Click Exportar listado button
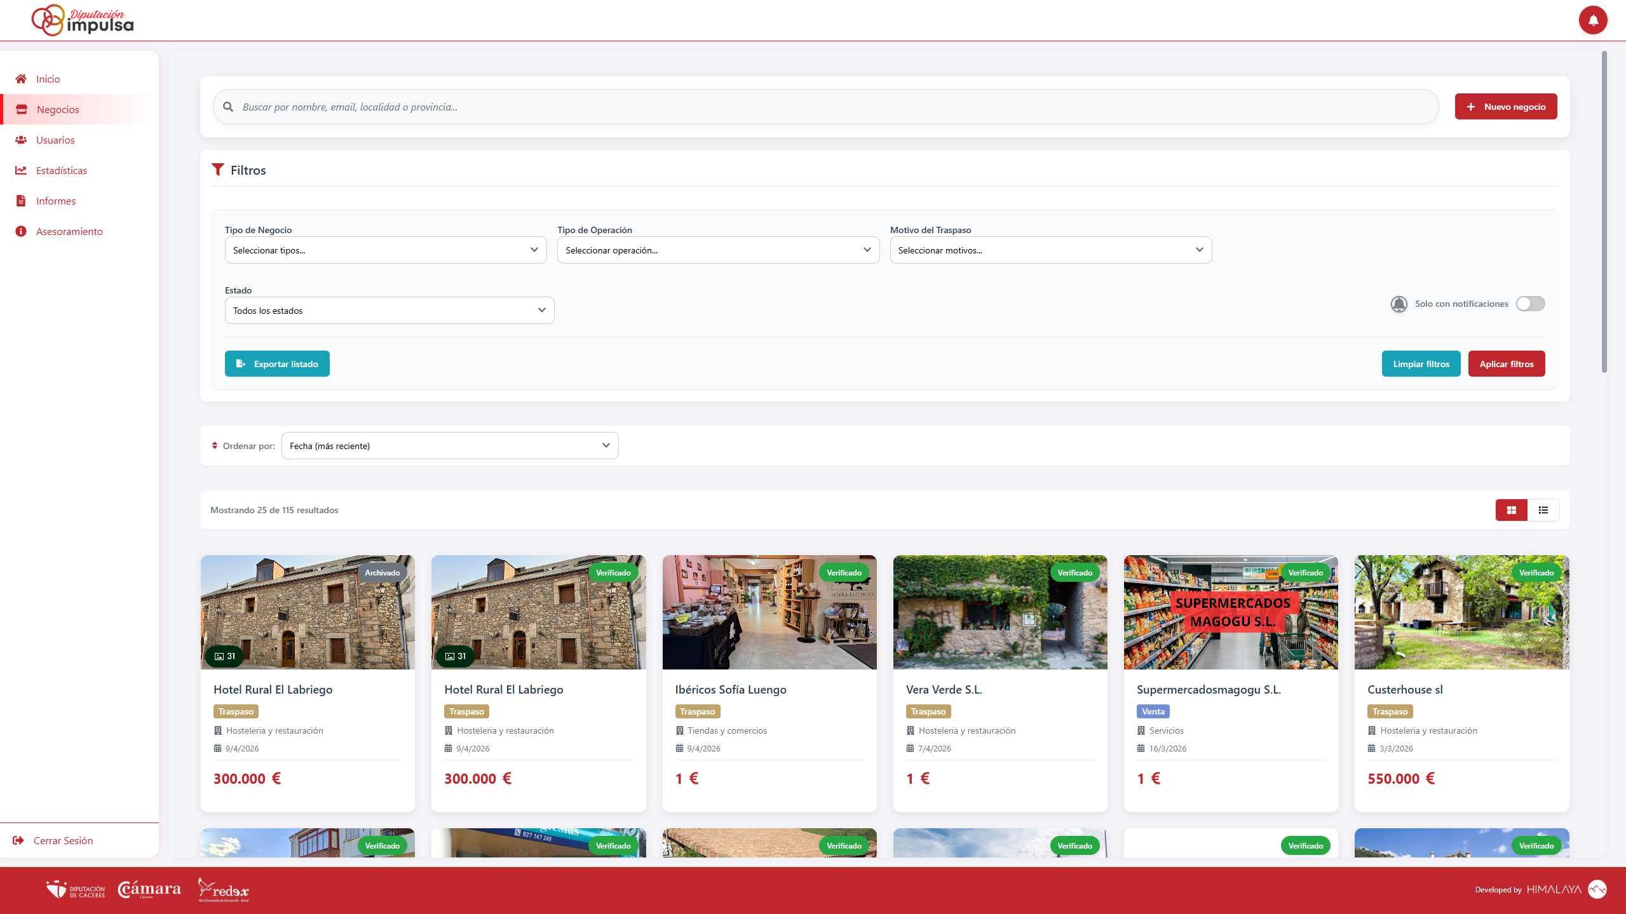 pos(277,364)
